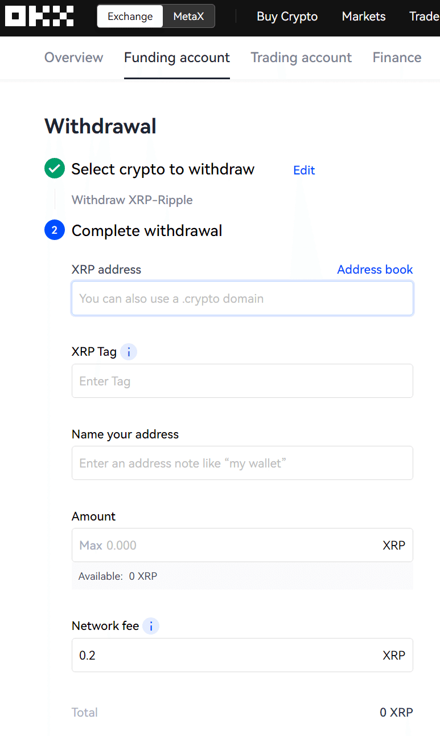Open the Trade menu
Screen dimensions: 440x736
click(423, 16)
